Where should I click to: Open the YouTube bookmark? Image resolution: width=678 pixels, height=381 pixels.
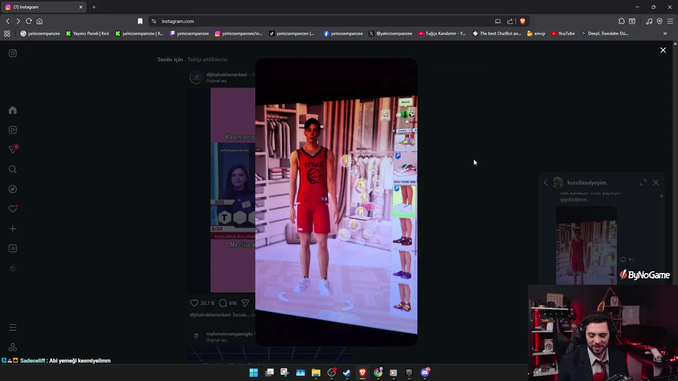click(563, 33)
